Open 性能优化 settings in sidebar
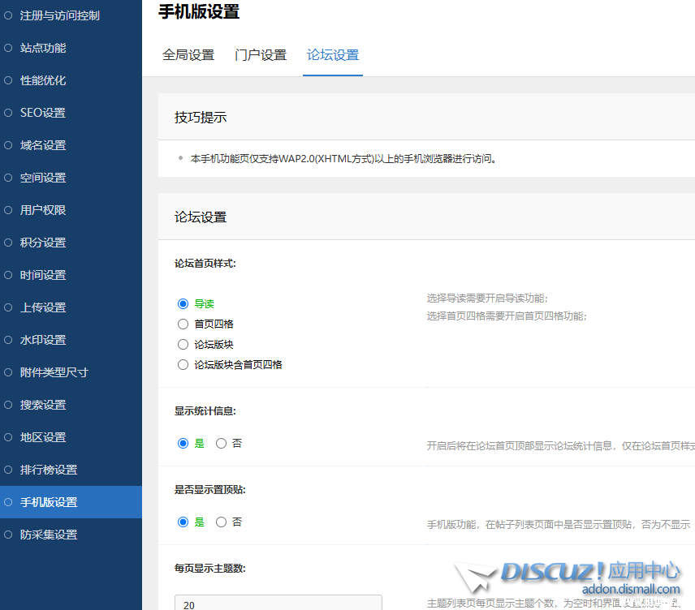 point(43,80)
